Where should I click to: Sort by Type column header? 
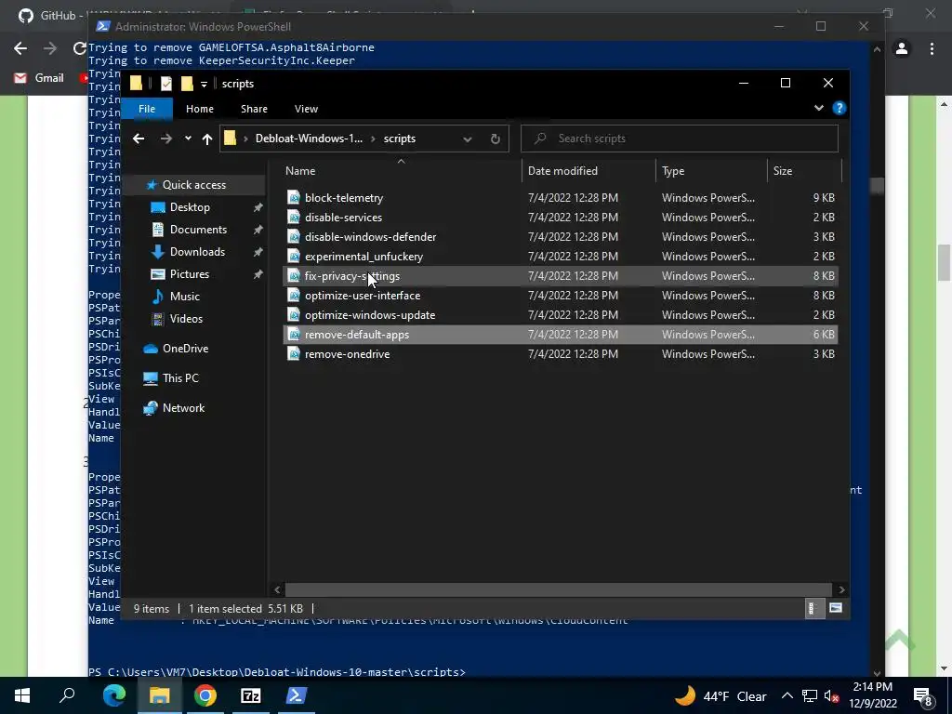[x=711, y=171]
